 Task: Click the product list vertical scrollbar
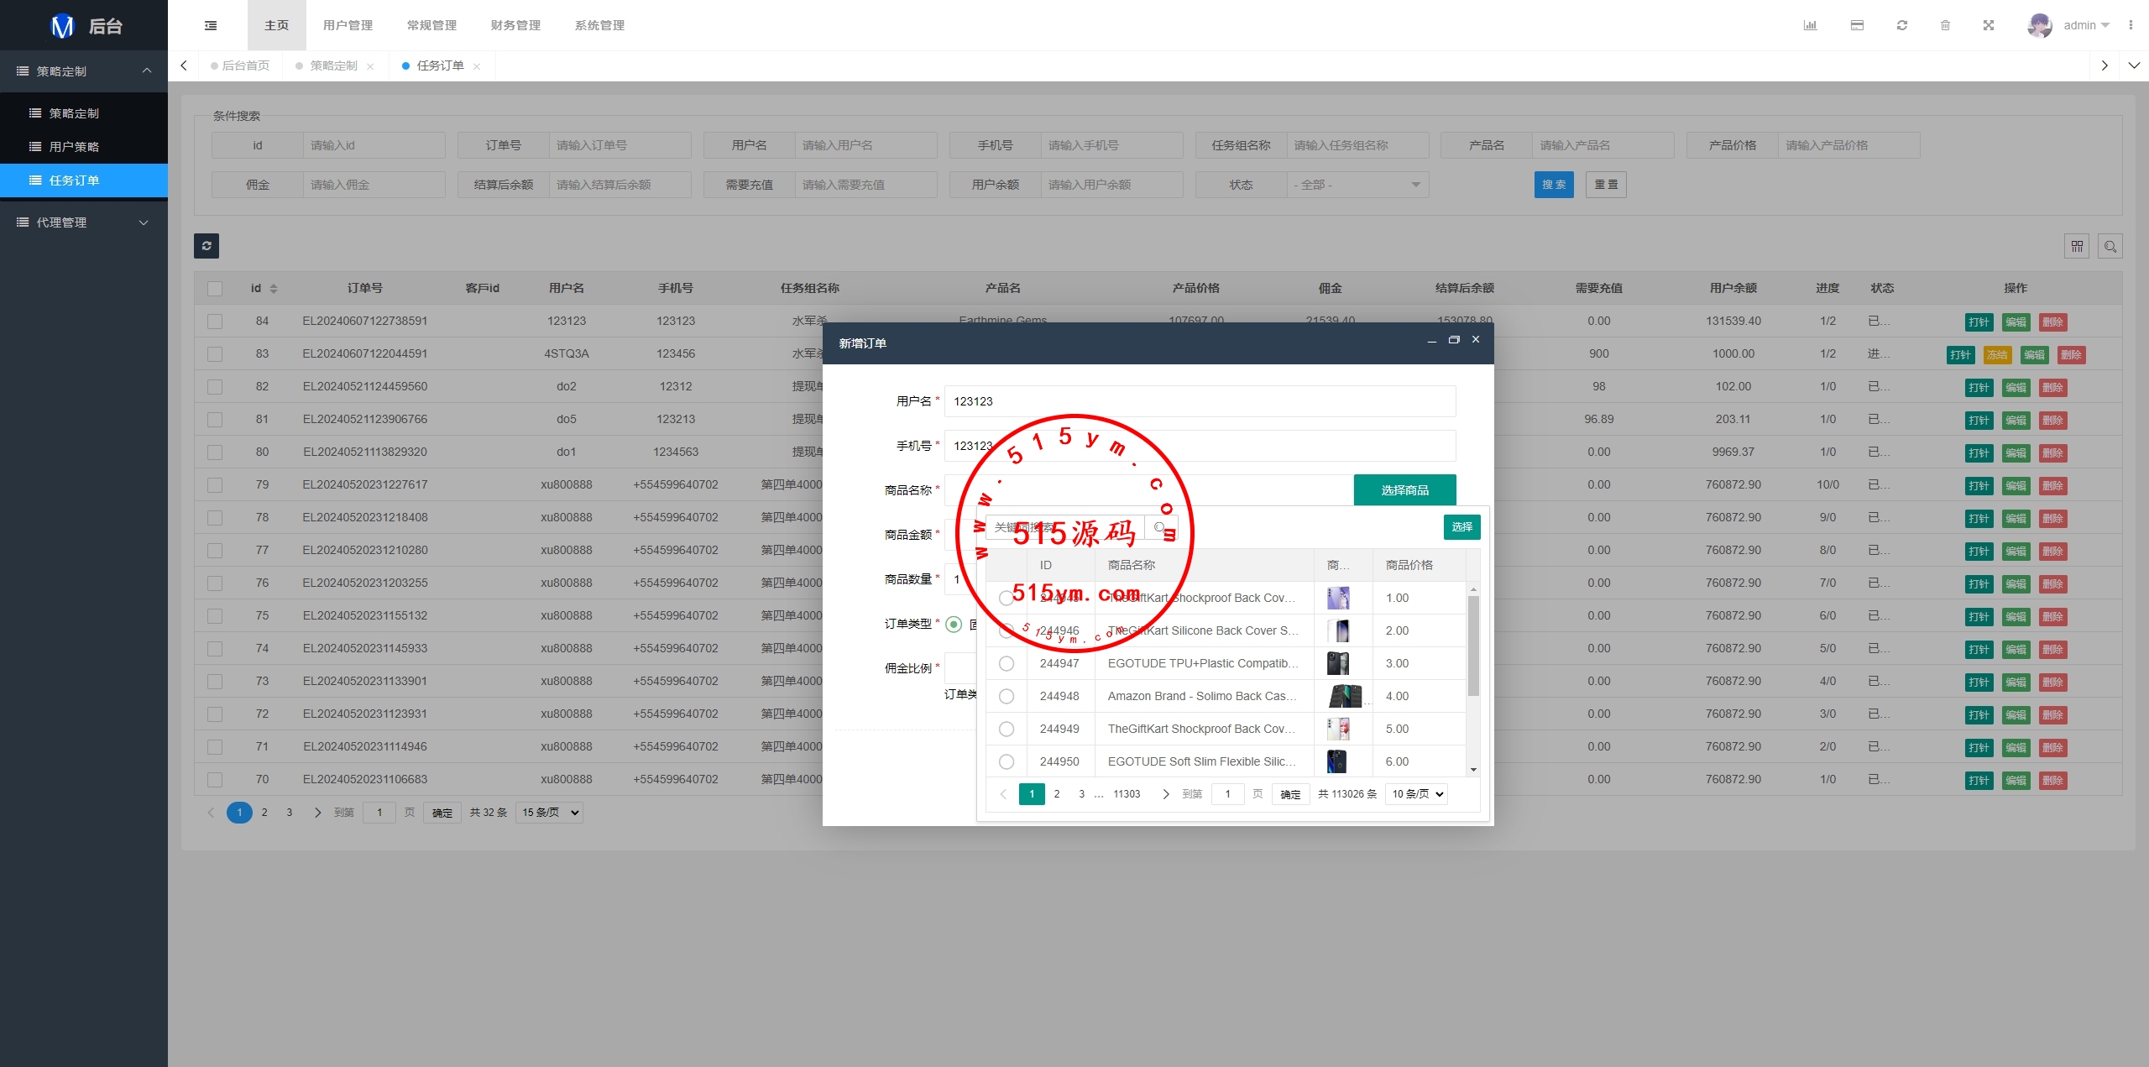pyautogui.click(x=1472, y=646)
